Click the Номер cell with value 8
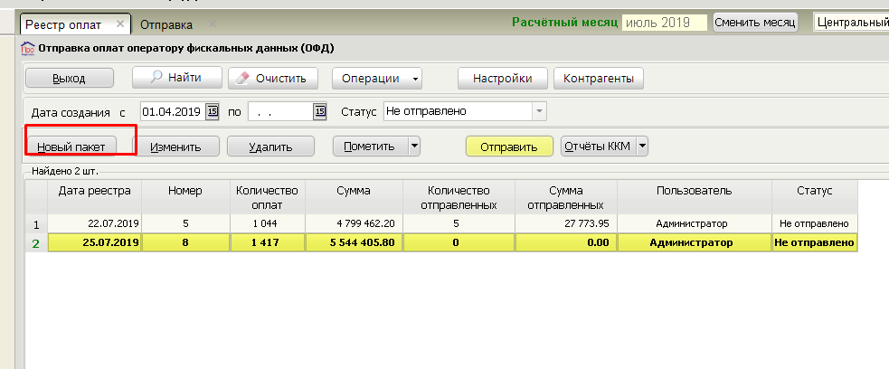 pos(185,242)
